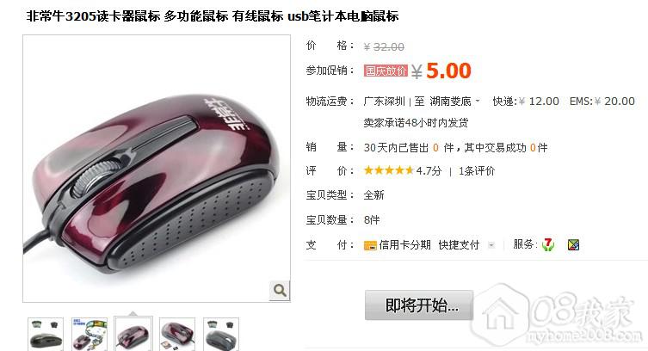Click the main red mouse product image
This screenshot has height=351, width=648.
click(157, 169)
